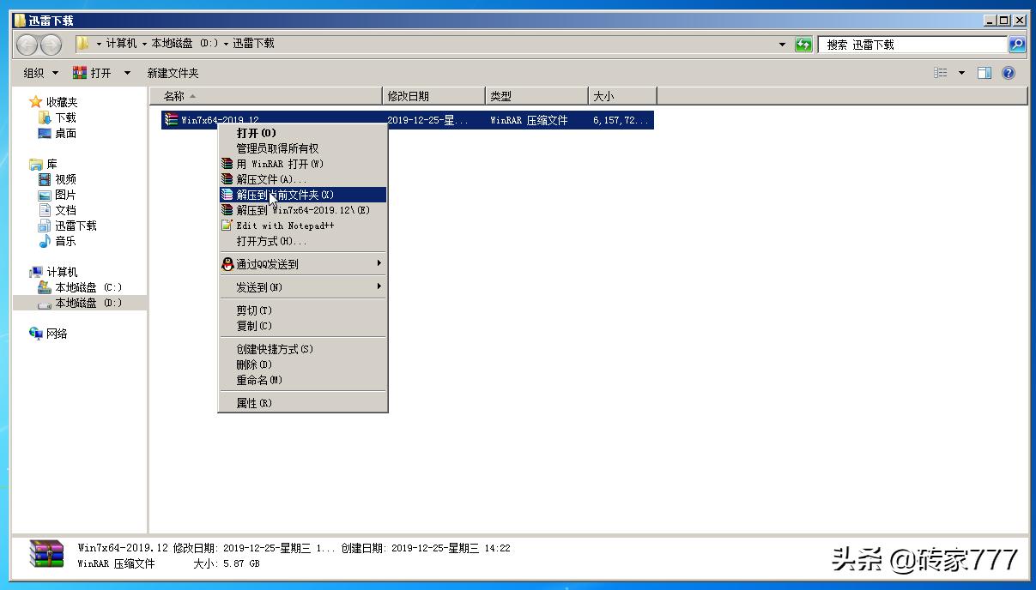1036x590 pixels.
Task: Click the 桌面 desktop icon in sidebar
Action: point(45,133)
